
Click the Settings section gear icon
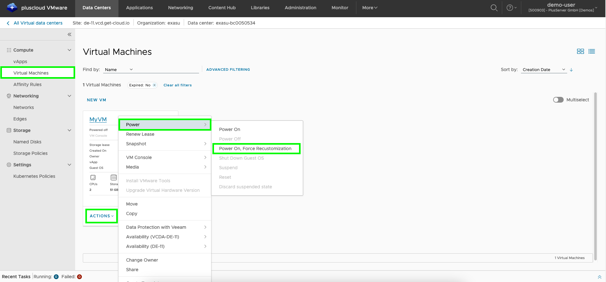[9, 165]
